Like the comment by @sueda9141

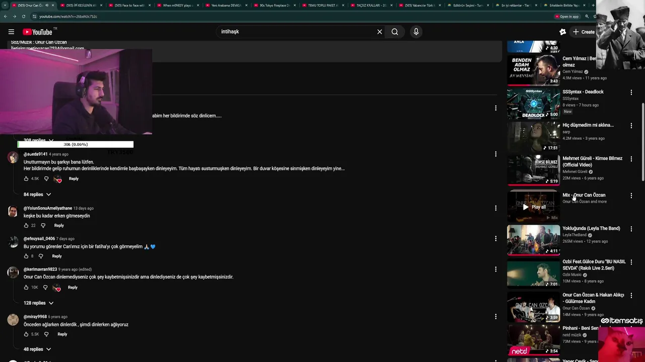coord(26,178)
